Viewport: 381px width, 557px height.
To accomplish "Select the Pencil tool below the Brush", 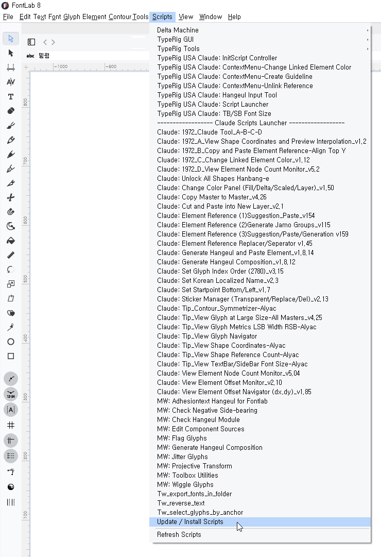I will tap(11, 140).
